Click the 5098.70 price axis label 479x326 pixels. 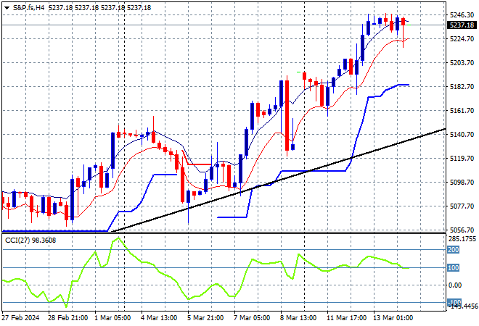462,183
